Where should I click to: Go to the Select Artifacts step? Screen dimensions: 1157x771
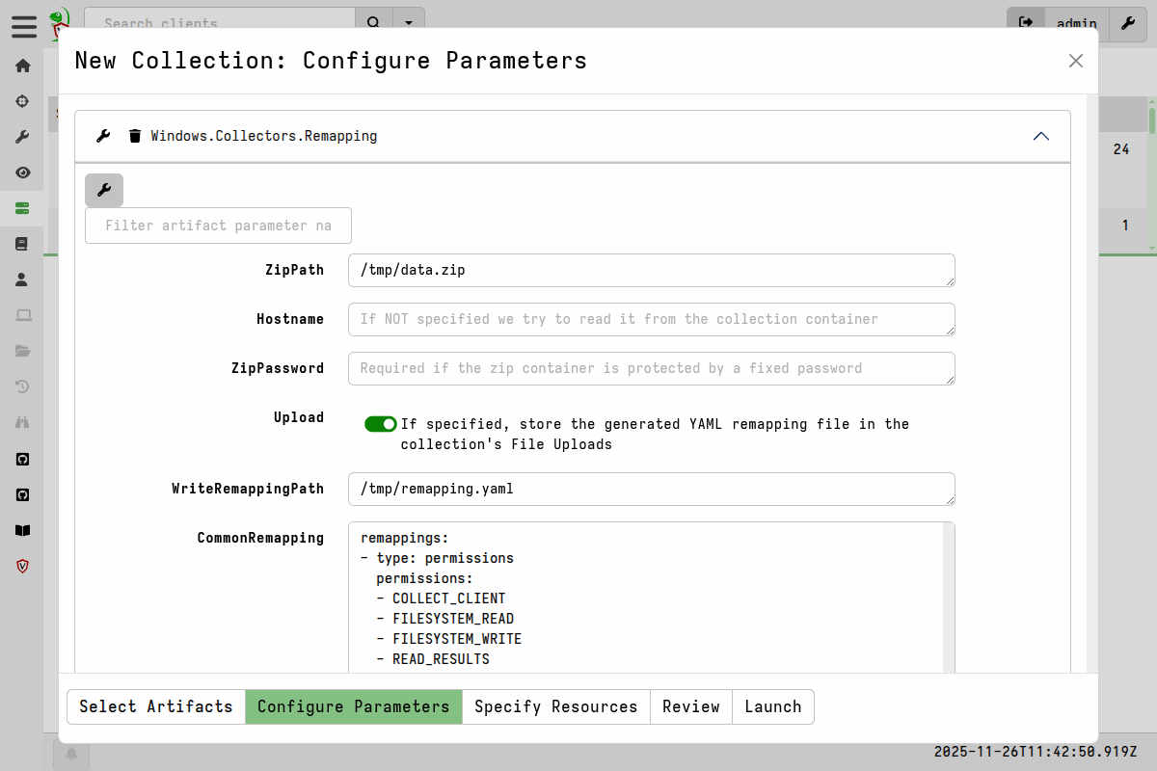pyautogui.click(x=156, y=706)
